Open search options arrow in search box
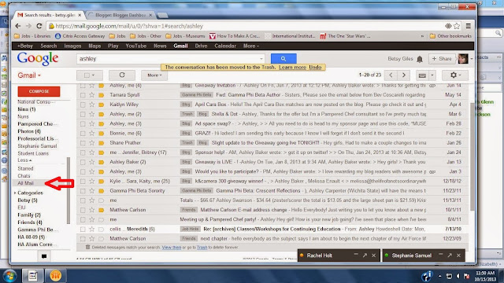 coord(261,59)
